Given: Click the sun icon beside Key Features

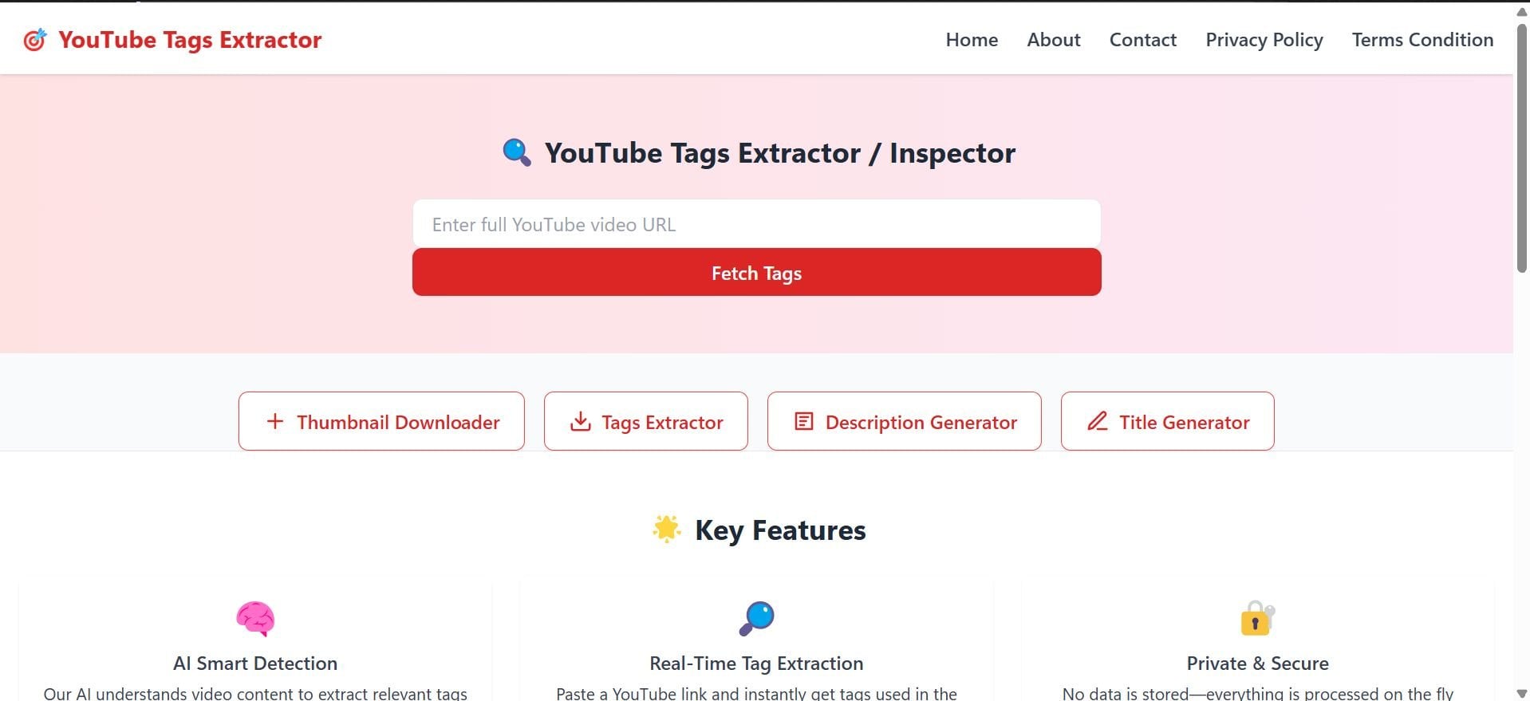Looking at the screenshot, I should click(666, 529).
